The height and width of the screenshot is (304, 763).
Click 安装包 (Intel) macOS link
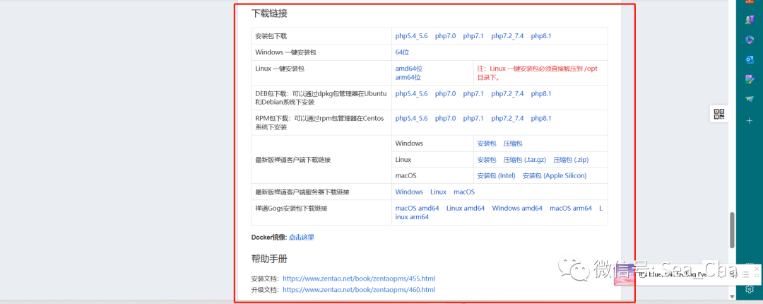tap(497, 176)
